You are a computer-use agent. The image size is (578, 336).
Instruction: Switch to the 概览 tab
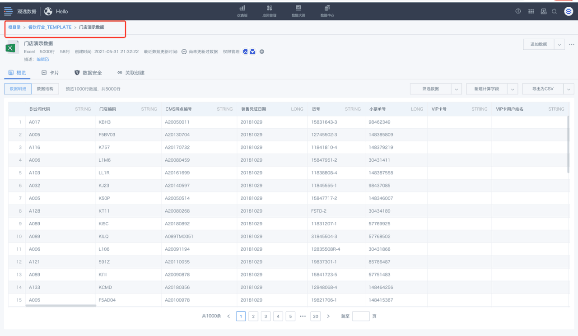18,73
